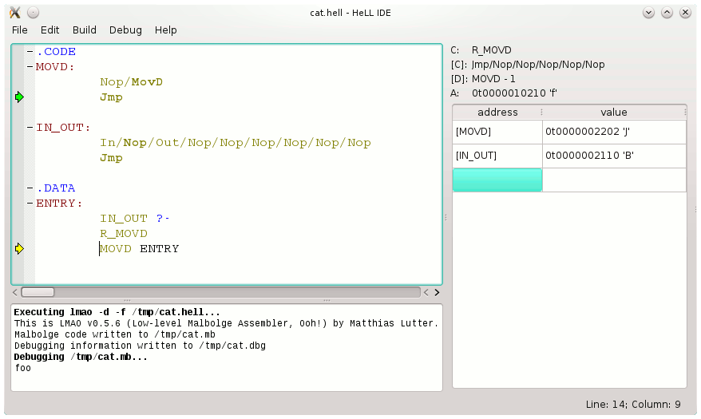This screenshot has height=419, width=701.
Task: Click the 'foo' output line in console
Action: tap(23, 368)
